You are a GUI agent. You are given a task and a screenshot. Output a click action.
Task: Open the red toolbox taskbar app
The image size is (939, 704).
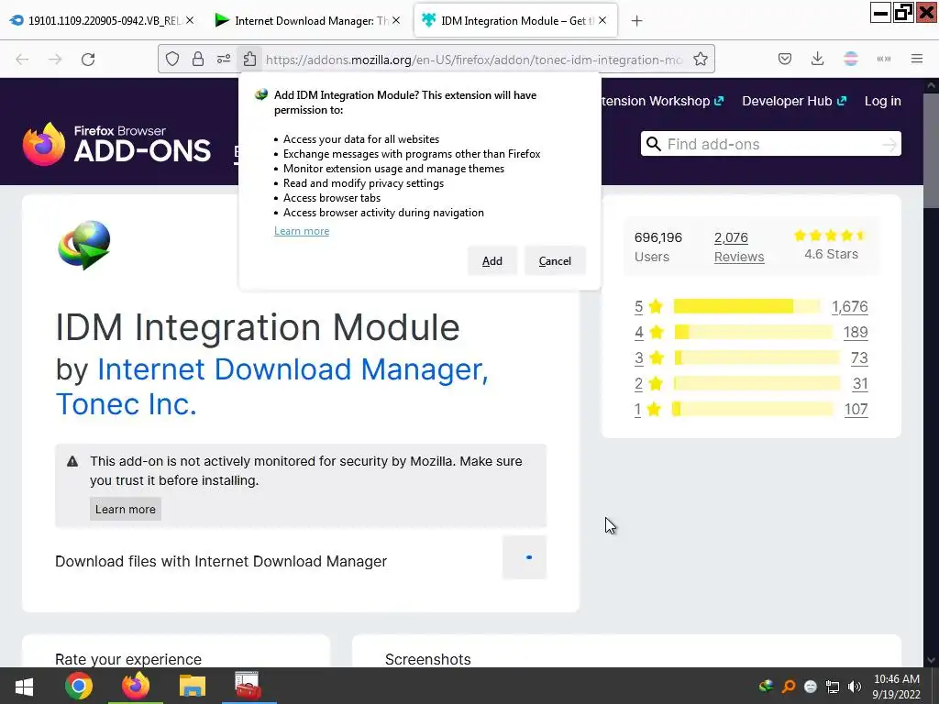(248, 686)
